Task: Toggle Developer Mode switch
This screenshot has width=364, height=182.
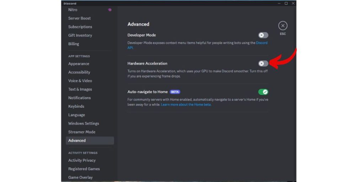Action: point(263,35)
